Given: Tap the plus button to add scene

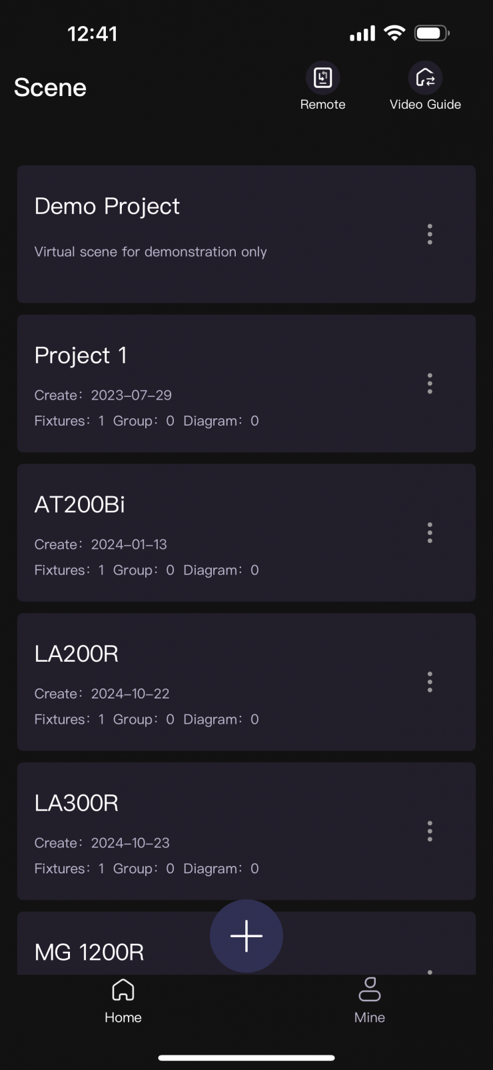Looking at the screenshot, I should (x=246, y=935).
